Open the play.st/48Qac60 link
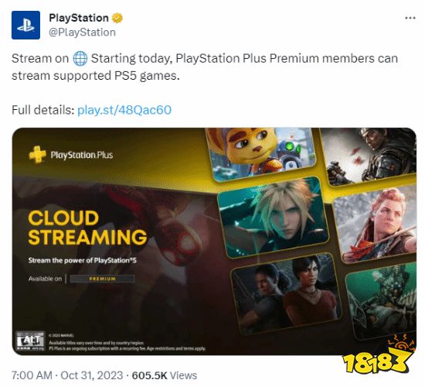This screenshot has width=425, height=387. 124,110
